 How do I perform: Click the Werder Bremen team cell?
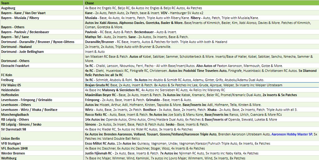coord(42,153)
